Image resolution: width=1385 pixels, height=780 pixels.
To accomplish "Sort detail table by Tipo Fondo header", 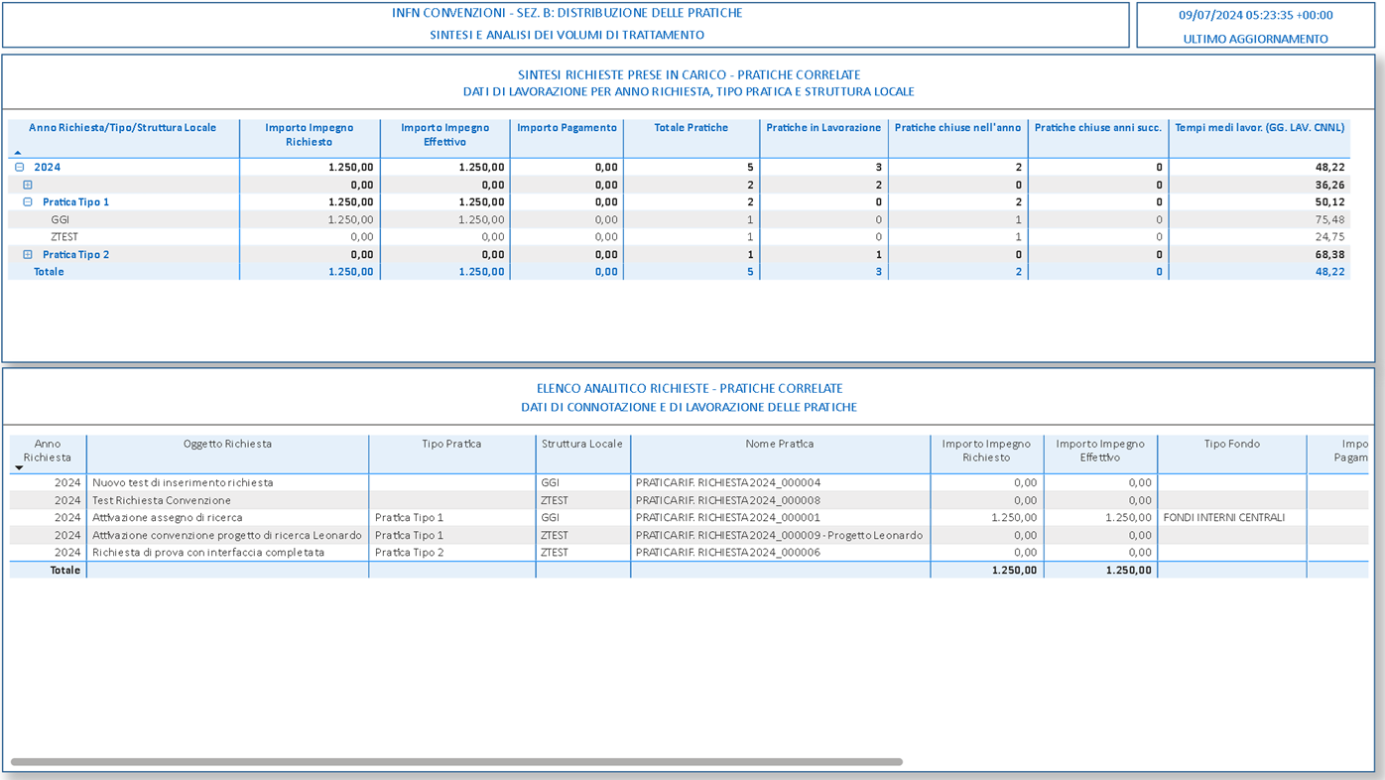I will (1231, 445).
